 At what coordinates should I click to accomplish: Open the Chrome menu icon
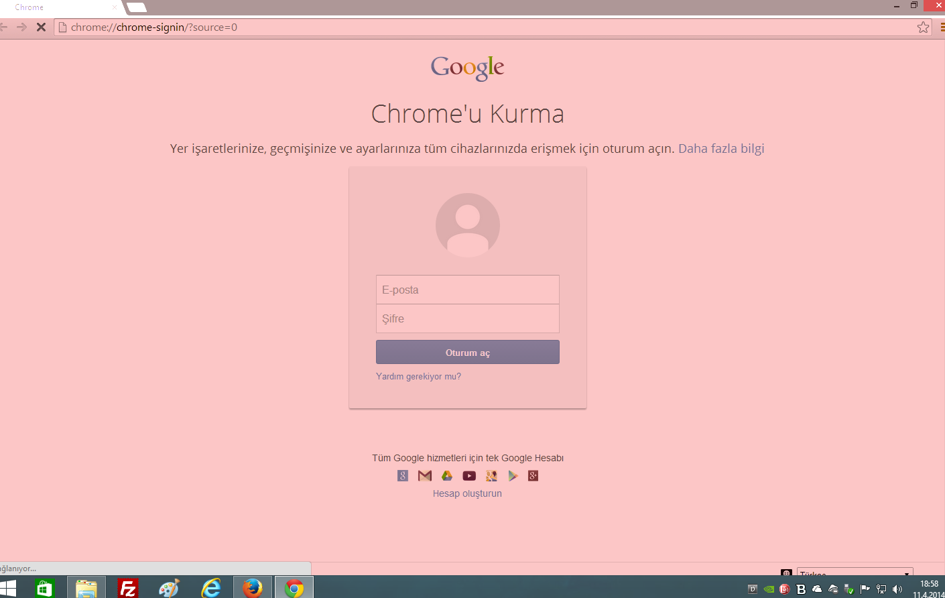(x=942, y=27)
